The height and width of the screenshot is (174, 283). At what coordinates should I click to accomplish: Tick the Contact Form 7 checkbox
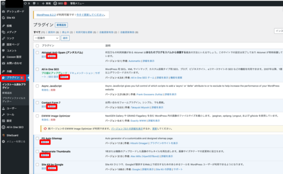37,103
